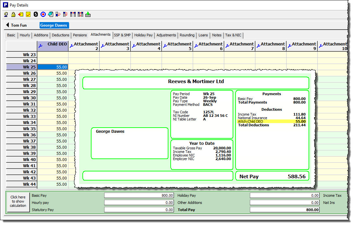
Task: Click the blue and red target icon
Action: click(43, 15)
